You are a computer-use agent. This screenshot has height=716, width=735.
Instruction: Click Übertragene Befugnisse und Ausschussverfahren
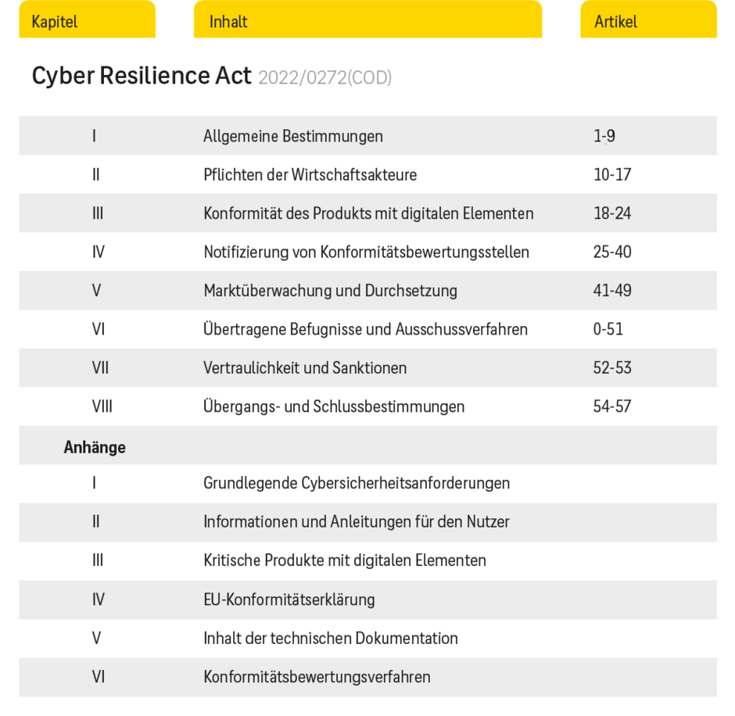coord(365,329)
